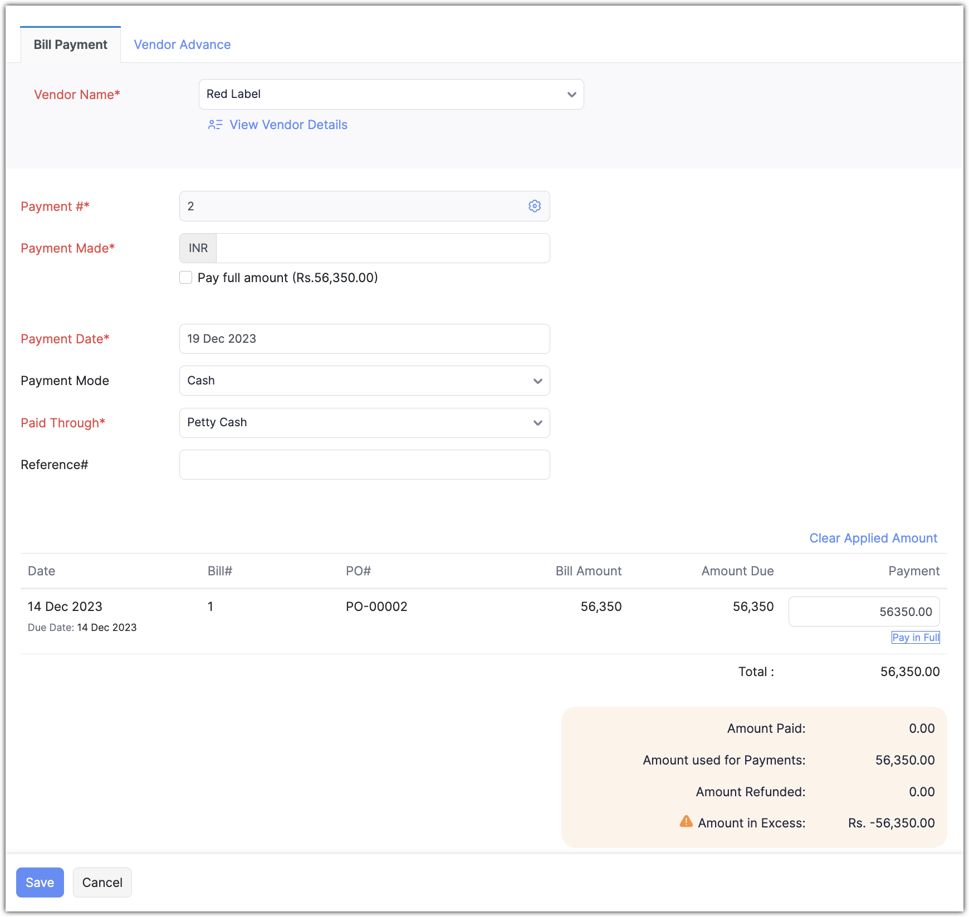Click the Payment Date field
This screenshot has width=969, height=917.
click(364, 339)
